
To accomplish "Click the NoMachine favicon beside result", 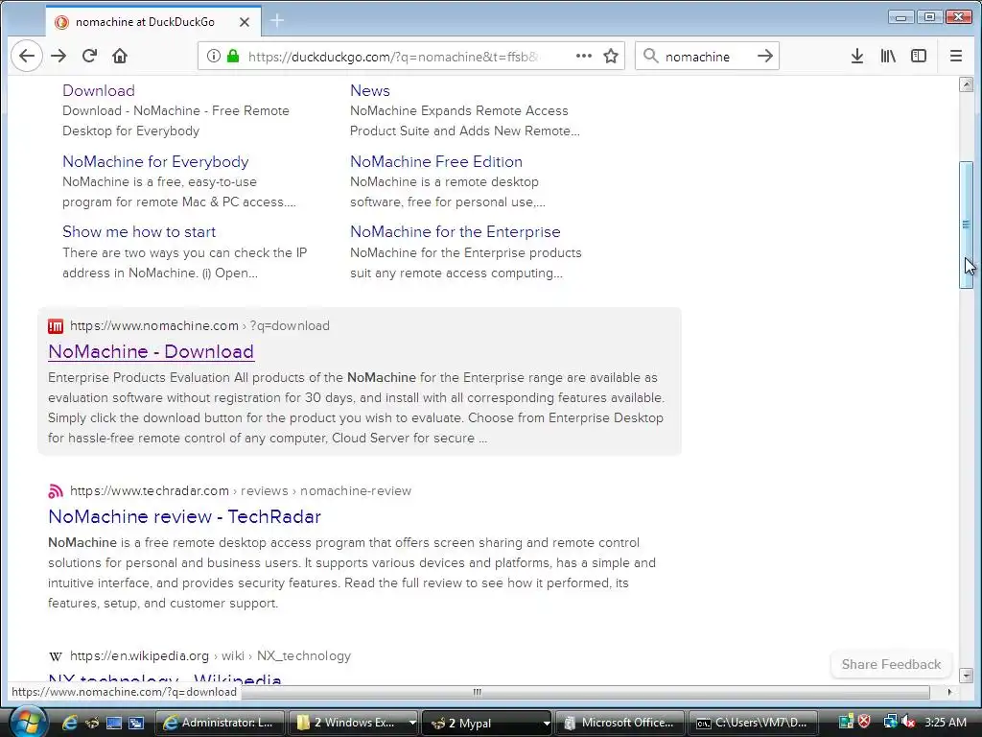I will tap(55, 326).
